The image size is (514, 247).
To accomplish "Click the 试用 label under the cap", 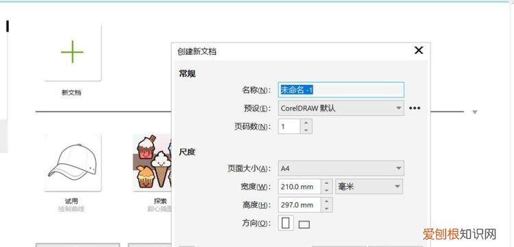I will pyautogui.click(x=71, y=201).
